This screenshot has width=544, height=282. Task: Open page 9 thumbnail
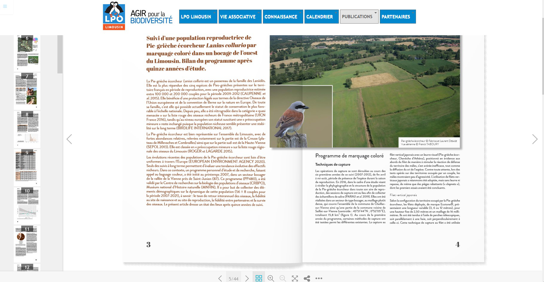pos(27,167)
